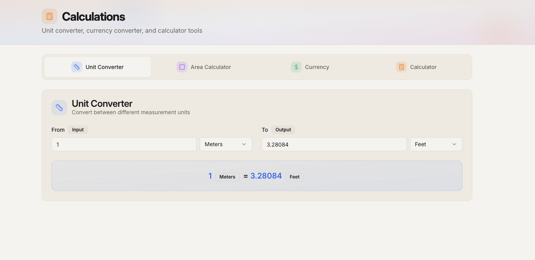Expand the chevron in the Meters selector
The image size is (535, 260).
click(x=244, y=144)
